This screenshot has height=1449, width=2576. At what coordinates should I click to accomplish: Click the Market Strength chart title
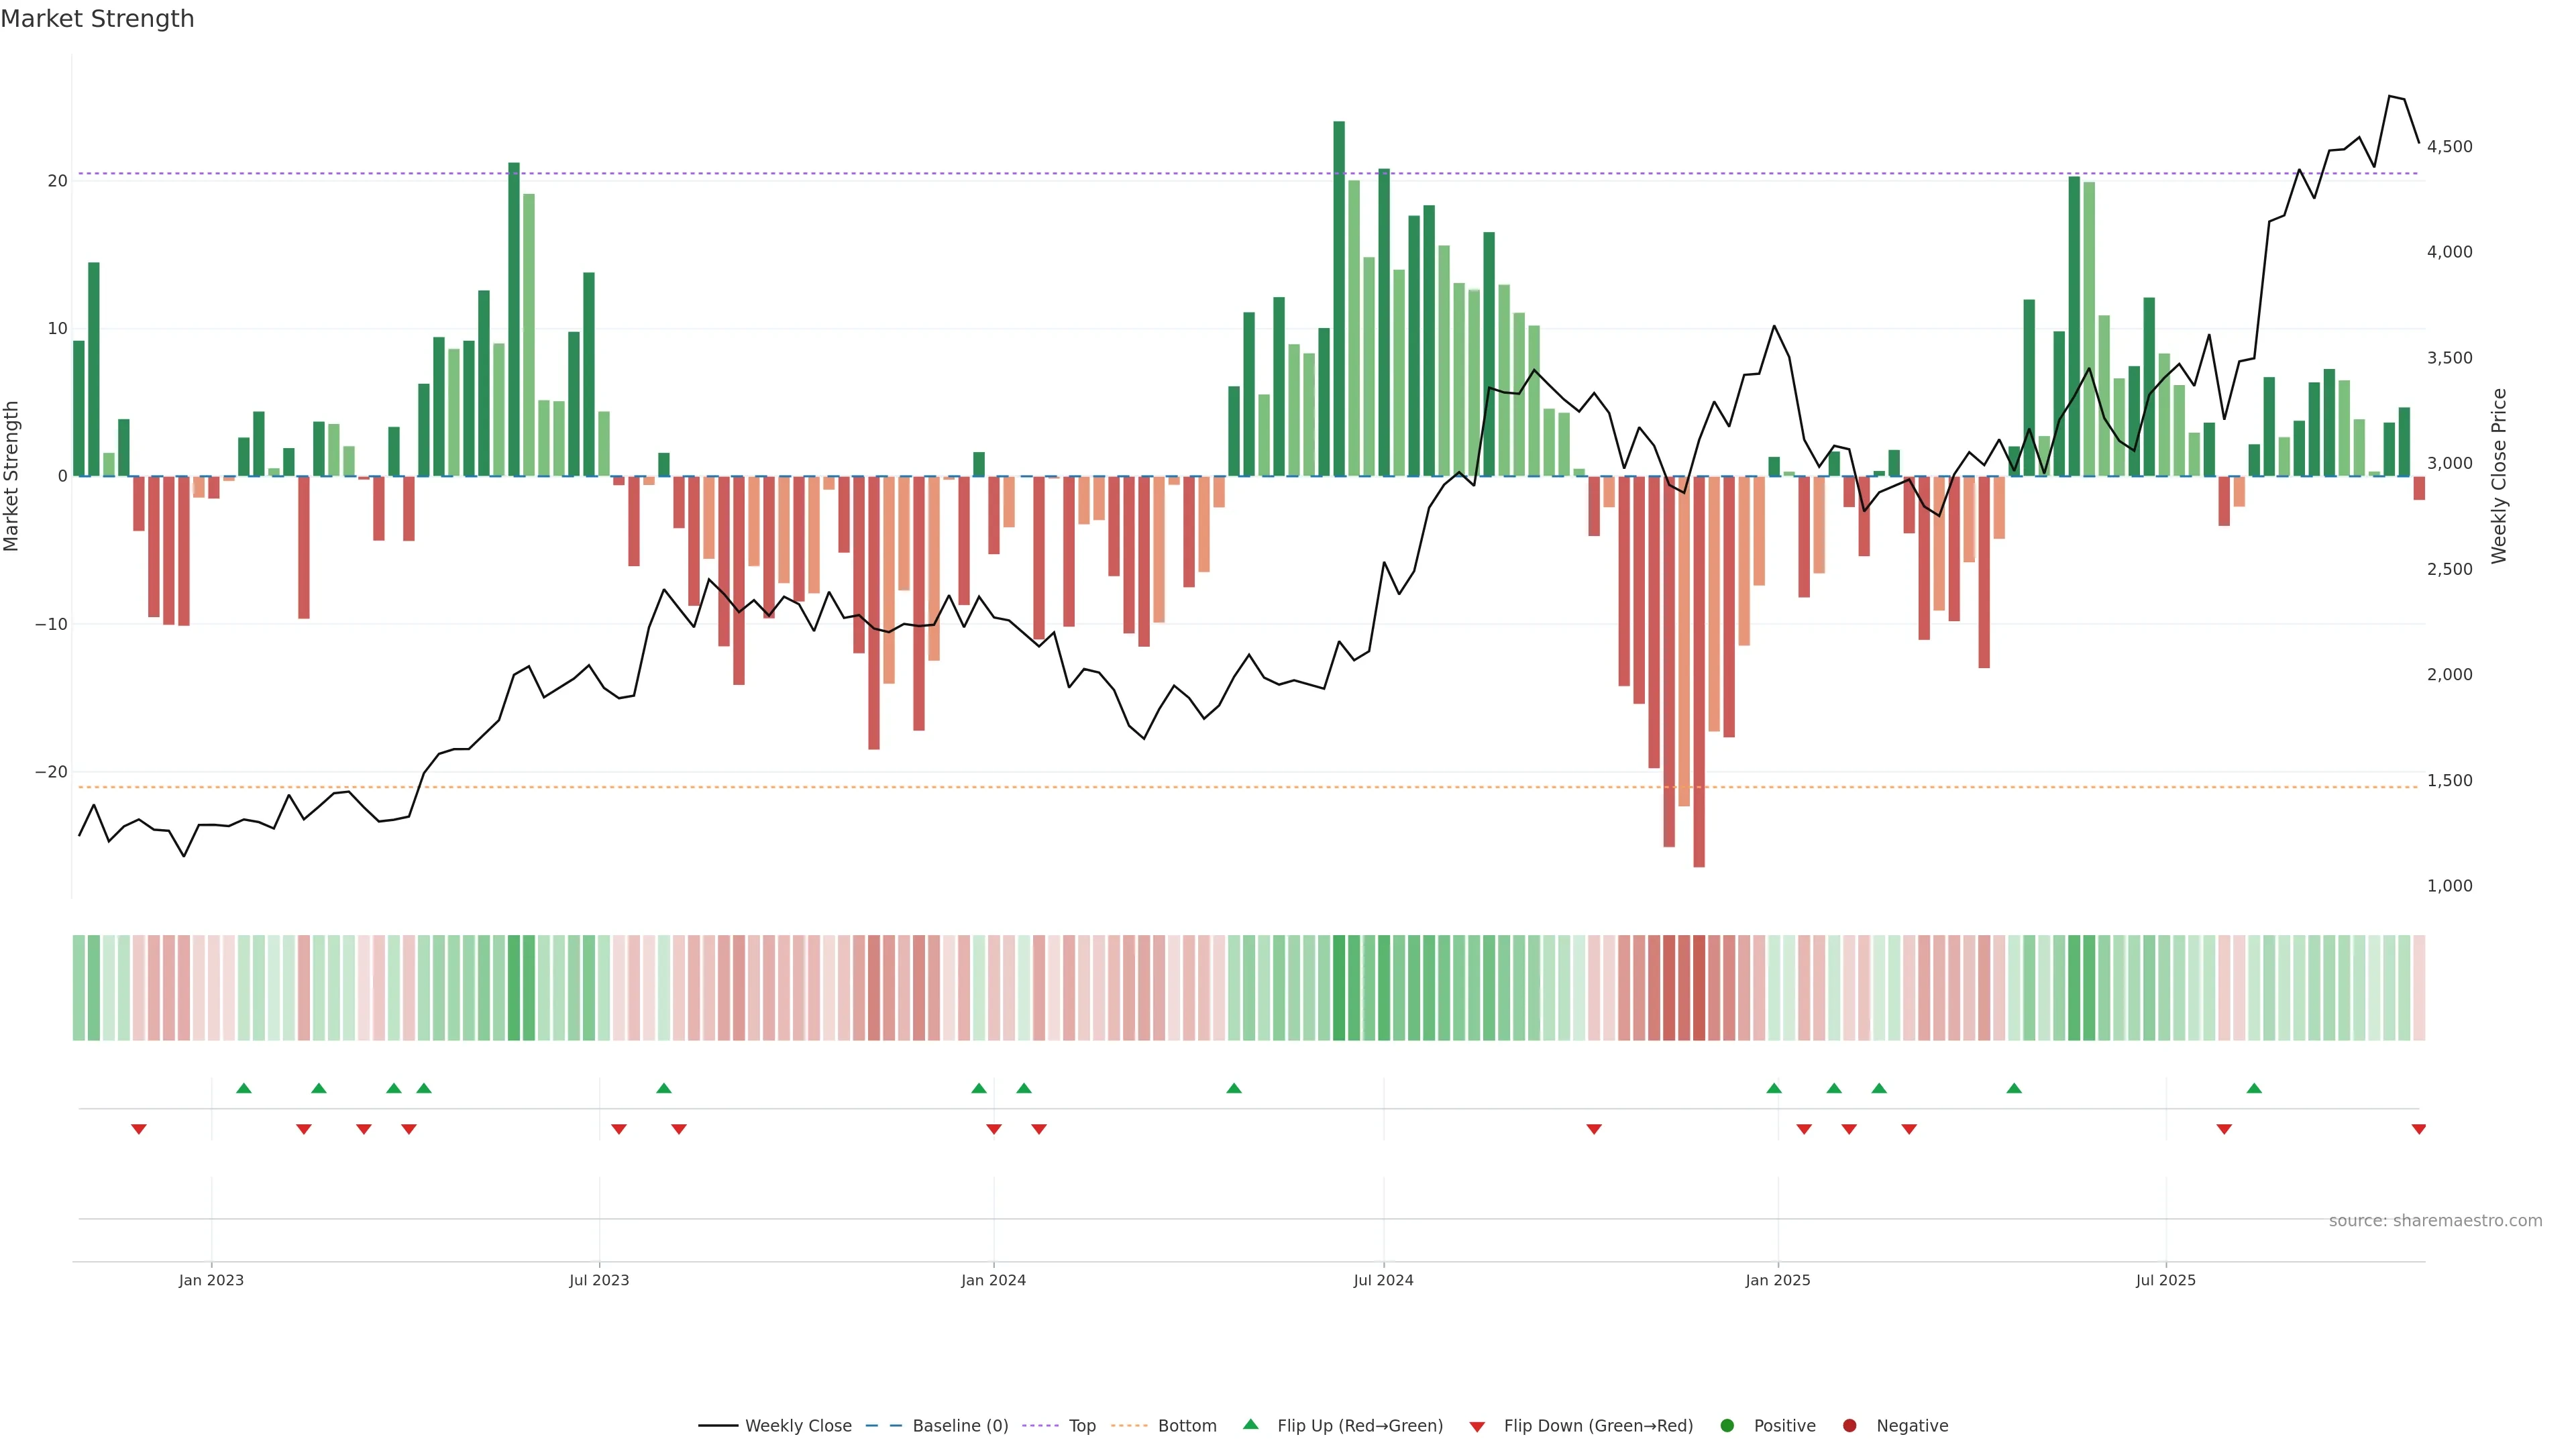coord(97,19)
